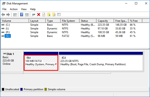150x97 pixels.
Task: Click the list settings toolbar icon
Action: point(59,14)
